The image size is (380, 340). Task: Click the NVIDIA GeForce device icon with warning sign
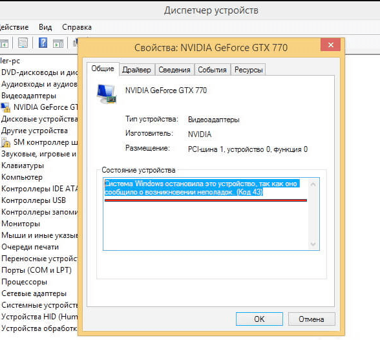pyautogui.click(x=6, y=107)
